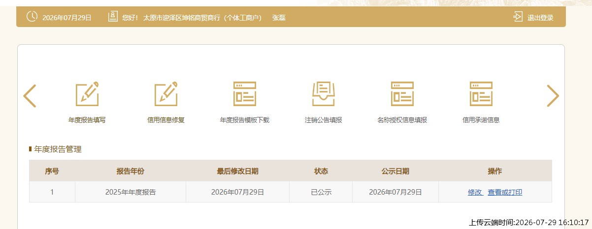Click the user profile icon beside 您好
Viewport: 592px width, 229px height.
(113, 17)
